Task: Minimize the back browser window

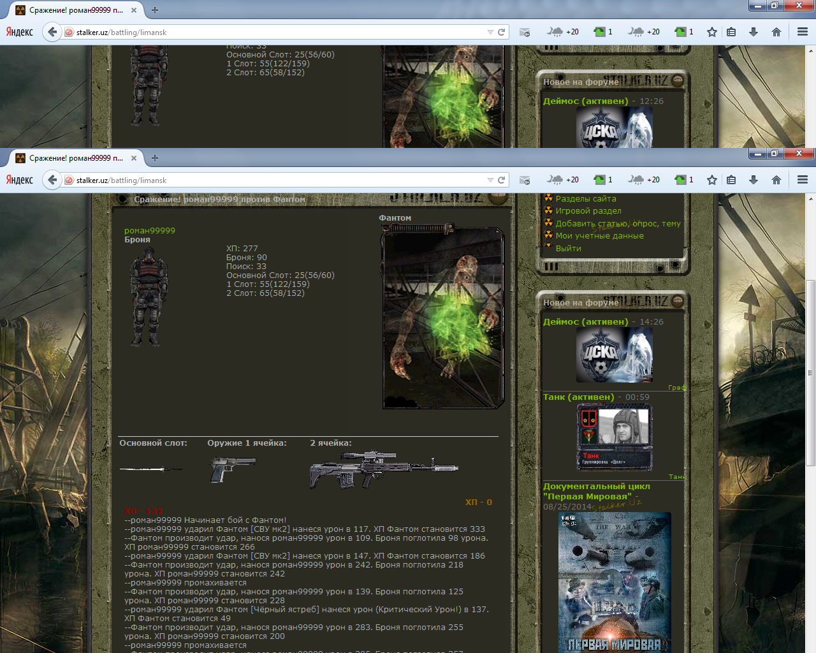Action: [757, 6]
